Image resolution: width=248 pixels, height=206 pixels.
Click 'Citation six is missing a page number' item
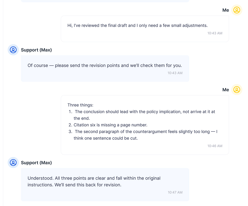click(110, 125)
